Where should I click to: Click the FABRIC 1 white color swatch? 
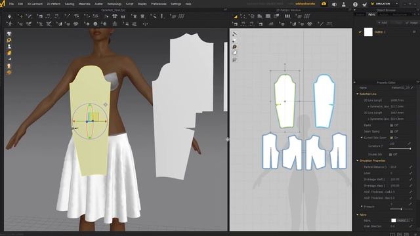368,32
